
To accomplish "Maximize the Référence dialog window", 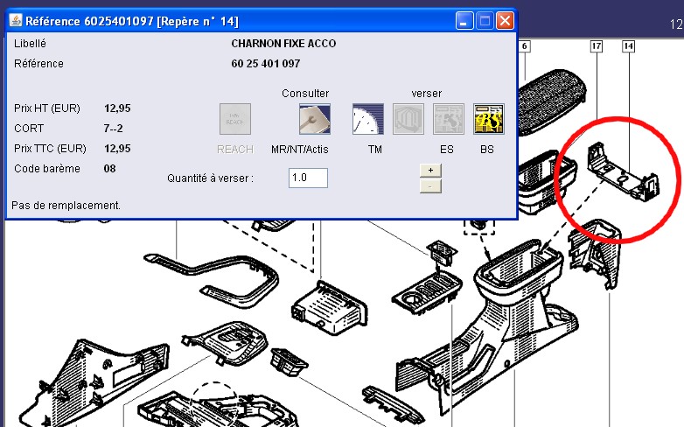I will coord(485,20).
